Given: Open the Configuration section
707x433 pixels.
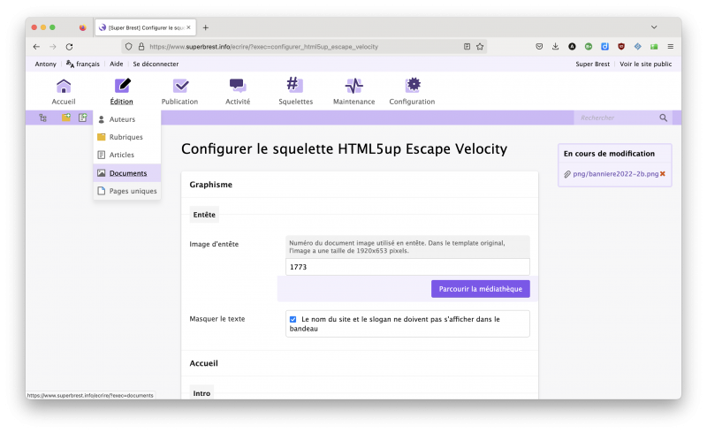Looking at the screenshot, I should click(412, 92).
